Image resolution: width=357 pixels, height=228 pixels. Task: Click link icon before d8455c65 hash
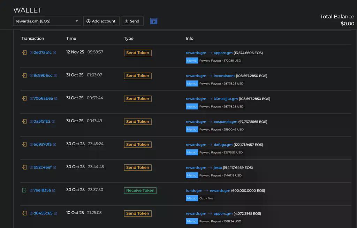(x=31, y=213)
